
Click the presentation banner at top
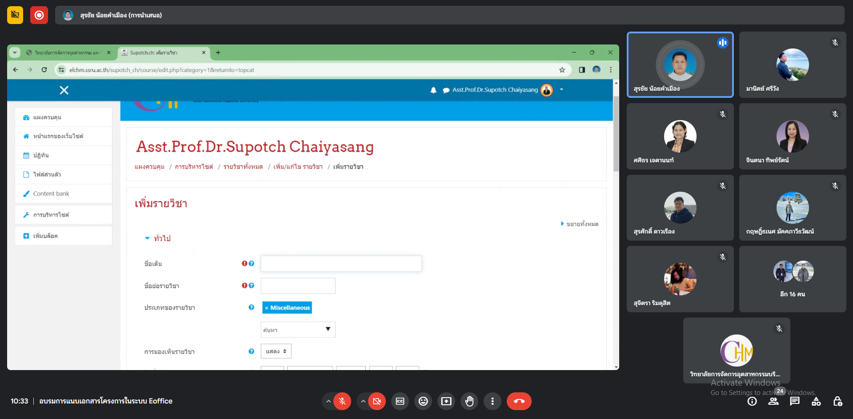click(449, 15)
